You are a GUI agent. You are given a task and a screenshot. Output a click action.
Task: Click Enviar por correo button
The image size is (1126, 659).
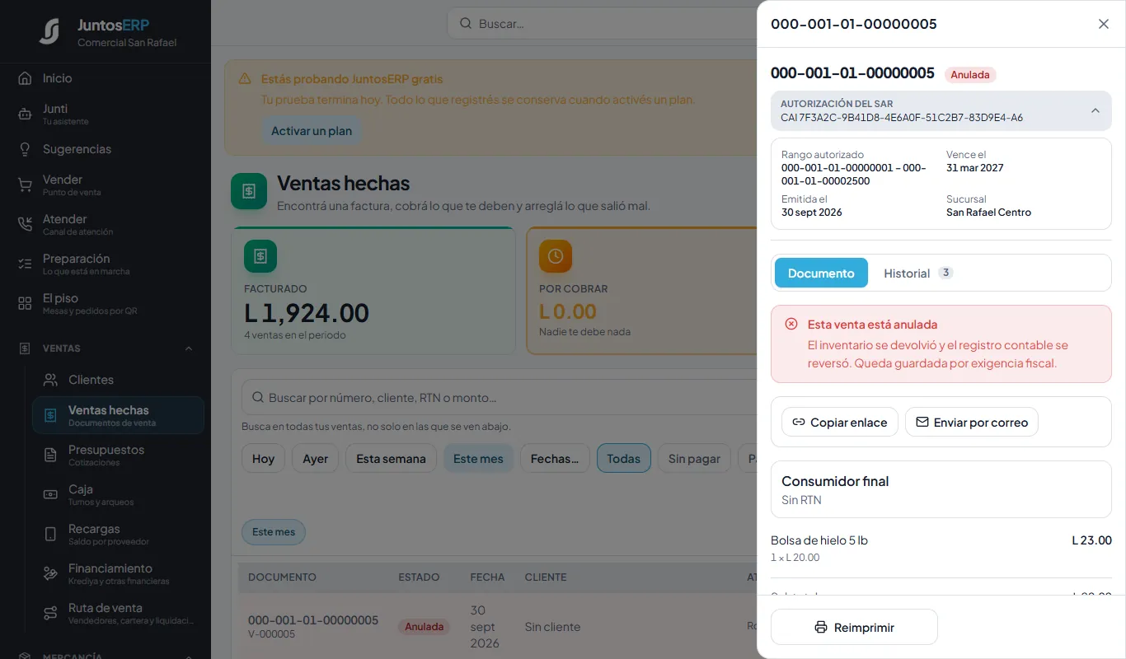point(972,422)
